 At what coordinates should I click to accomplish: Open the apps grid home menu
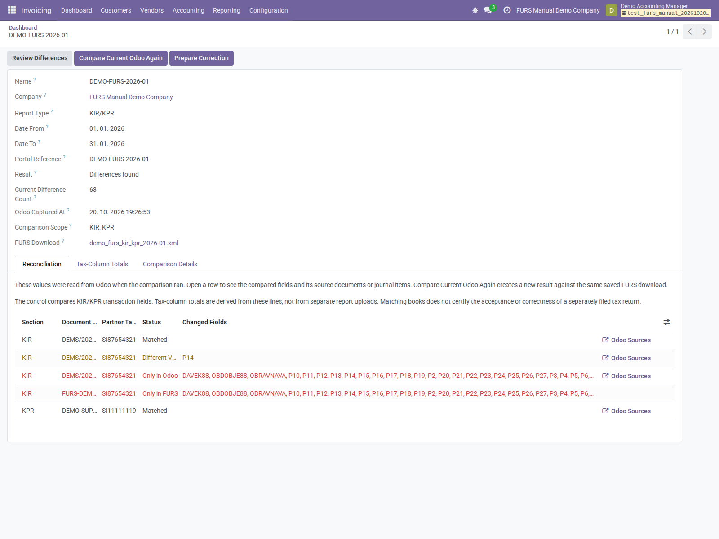click(x=12, y=10)
